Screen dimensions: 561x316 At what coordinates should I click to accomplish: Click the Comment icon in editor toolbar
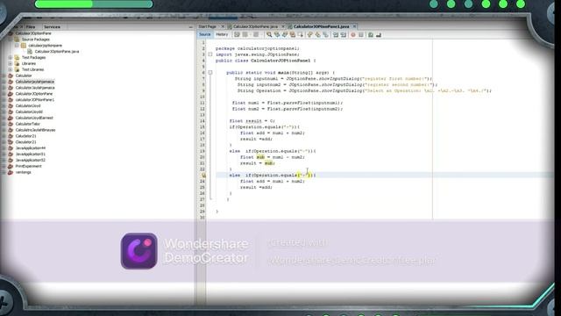pos(371,35)
